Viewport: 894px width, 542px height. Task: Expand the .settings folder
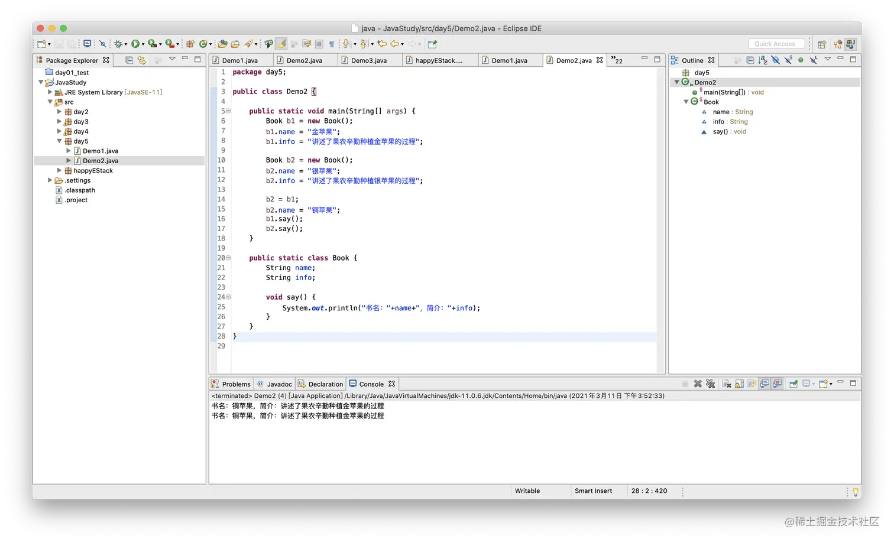click(x=50, y=180)
